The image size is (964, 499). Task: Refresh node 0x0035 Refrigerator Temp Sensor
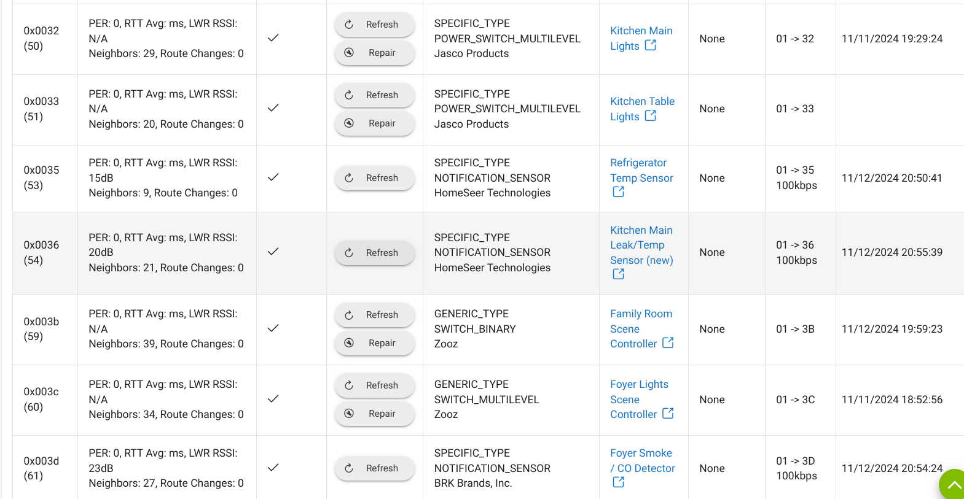(375, 178)
